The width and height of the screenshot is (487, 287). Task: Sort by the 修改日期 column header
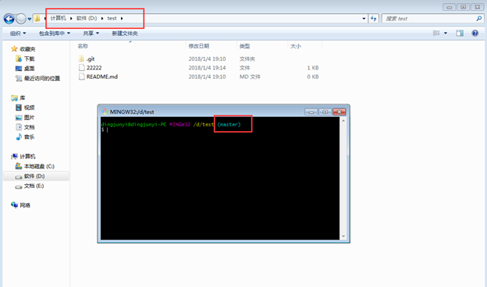coord(199,46)
